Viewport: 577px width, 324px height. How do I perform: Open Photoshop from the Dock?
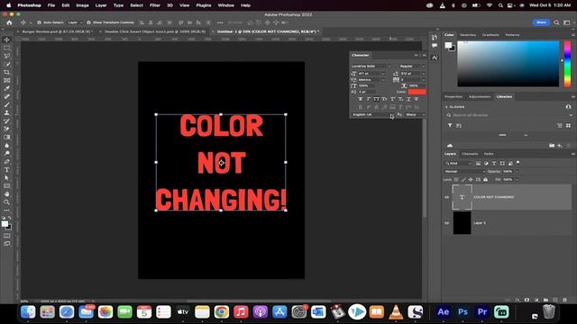coord(463,312)
